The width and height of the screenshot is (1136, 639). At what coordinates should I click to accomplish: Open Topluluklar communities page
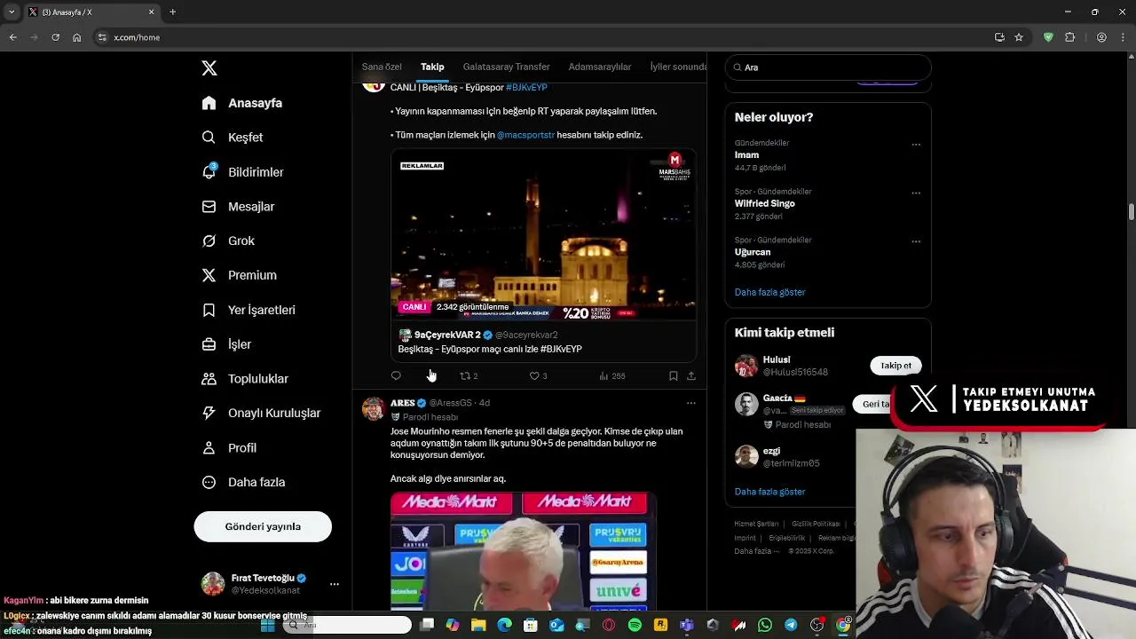[x=245, y=379]
